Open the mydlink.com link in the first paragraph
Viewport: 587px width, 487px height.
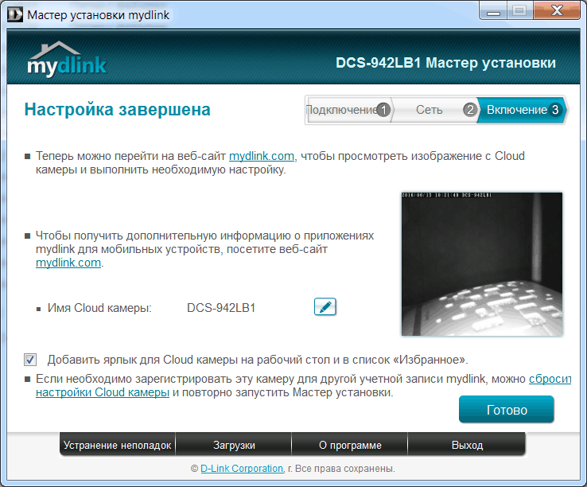262,156
